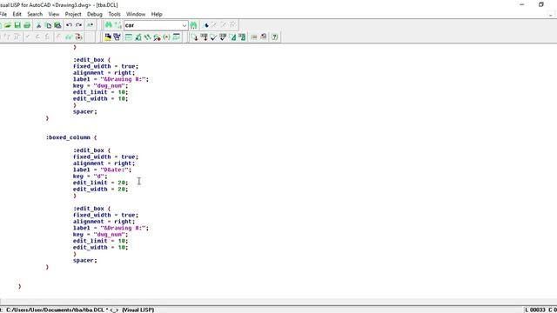Viewport: 557px width, 313px height.
Task: Redo the last undone edit
Action: click(x=78, y=25)
